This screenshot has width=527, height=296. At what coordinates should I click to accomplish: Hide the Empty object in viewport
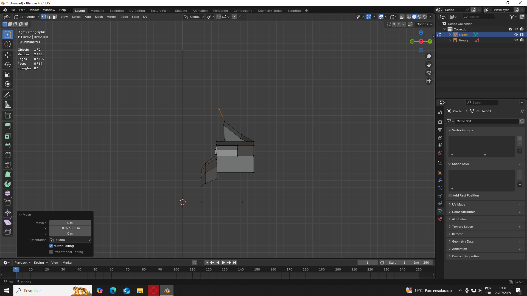516,40
